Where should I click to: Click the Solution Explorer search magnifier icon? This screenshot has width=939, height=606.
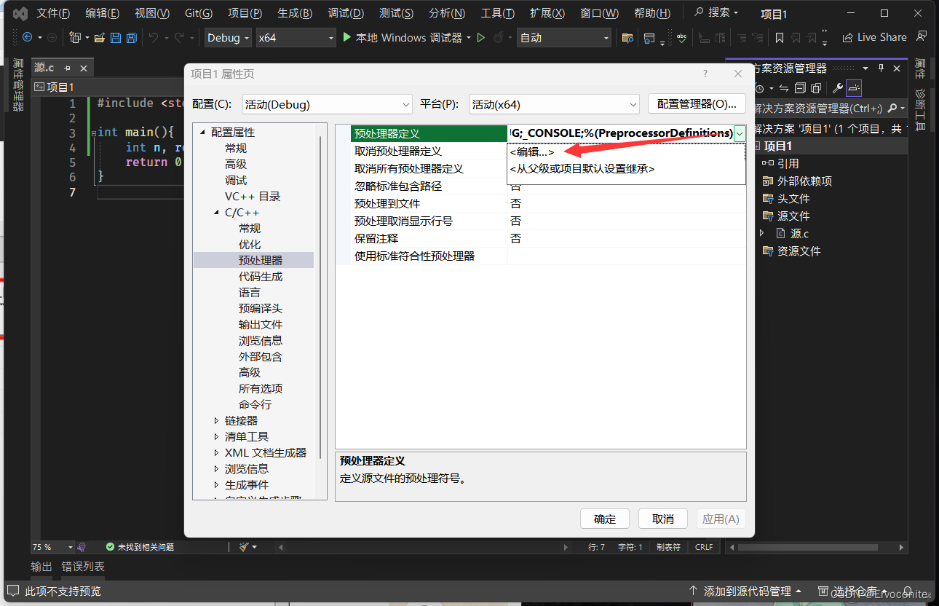coord(893,108)
